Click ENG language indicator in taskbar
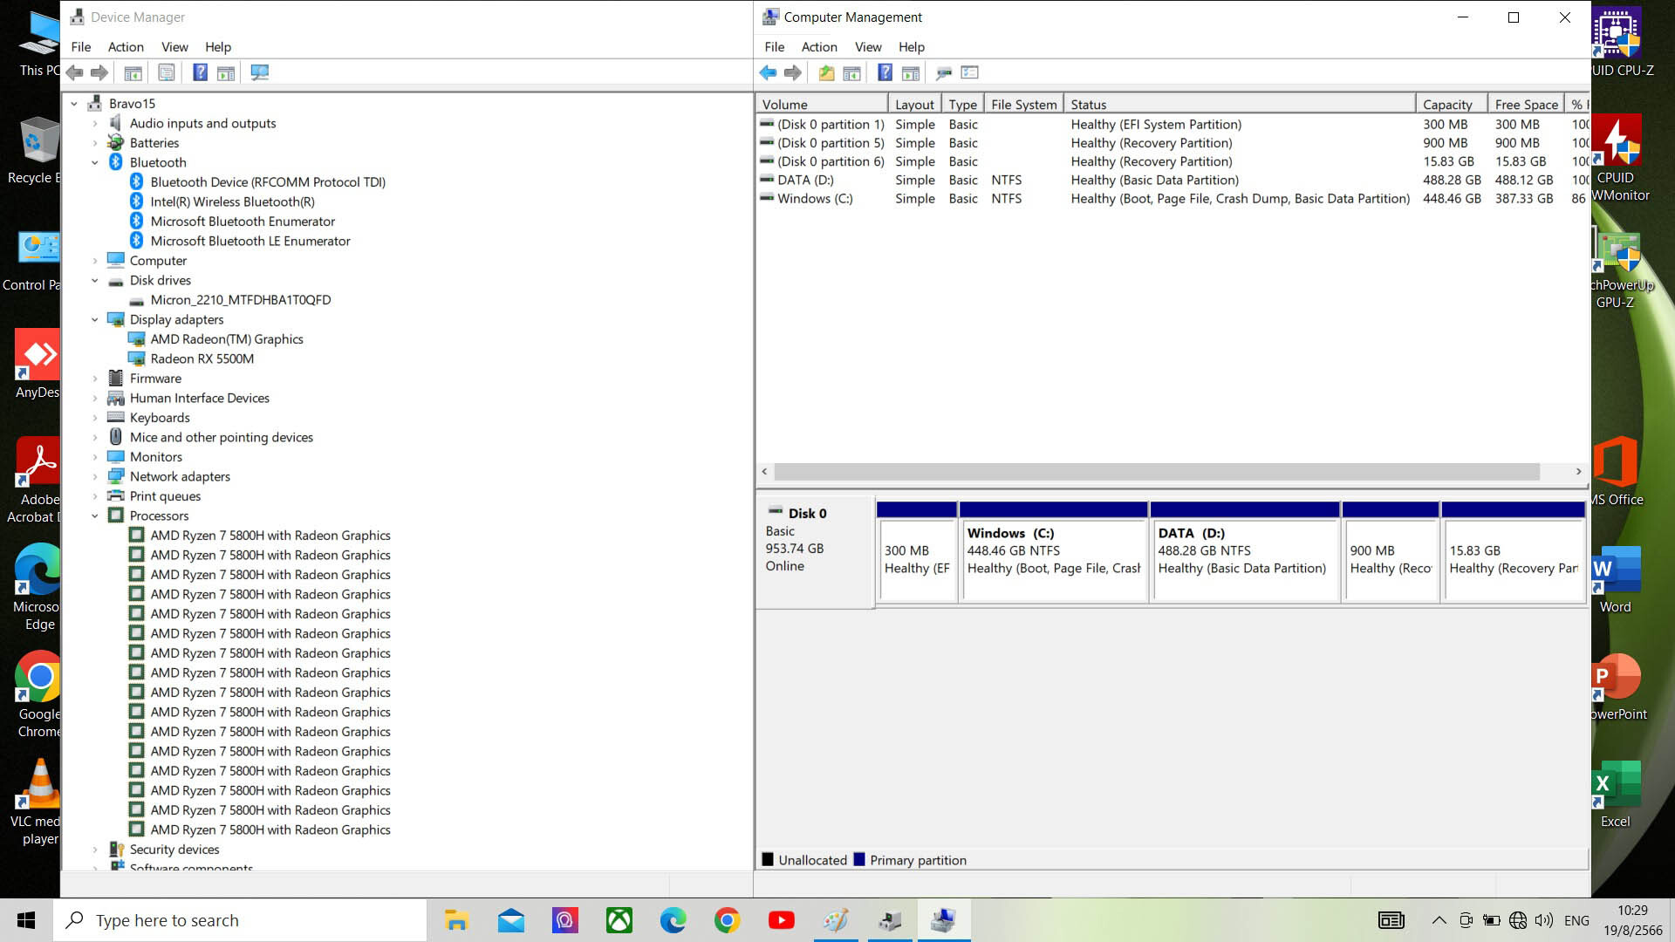The image size is (1675, 942). [1576, 920]
